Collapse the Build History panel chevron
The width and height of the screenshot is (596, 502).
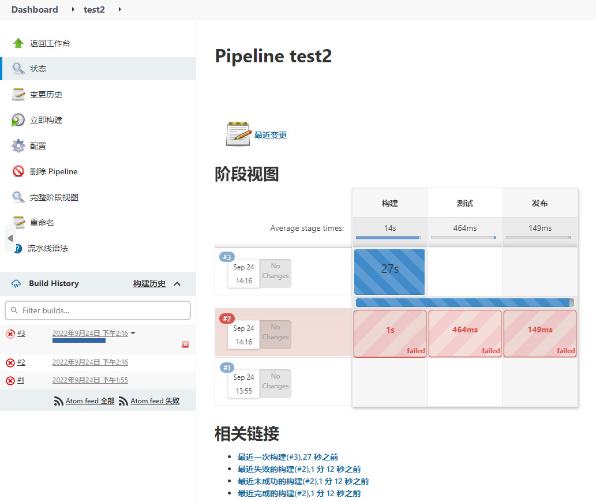pyautogui.click(x=177, y=283)
